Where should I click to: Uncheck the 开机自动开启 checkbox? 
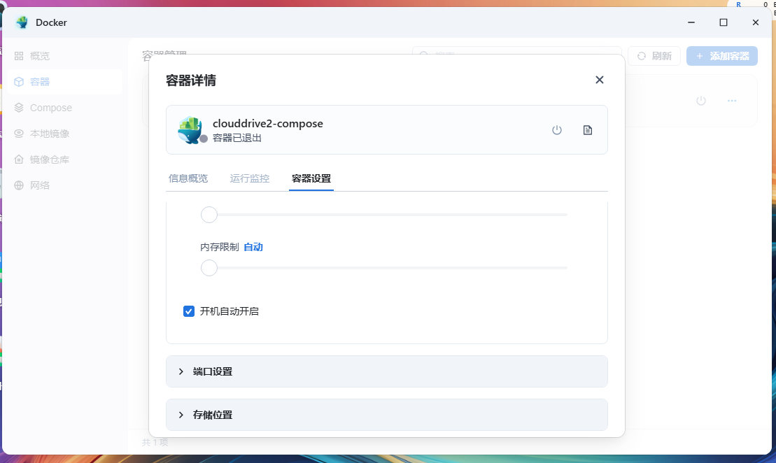coord(189,311)
